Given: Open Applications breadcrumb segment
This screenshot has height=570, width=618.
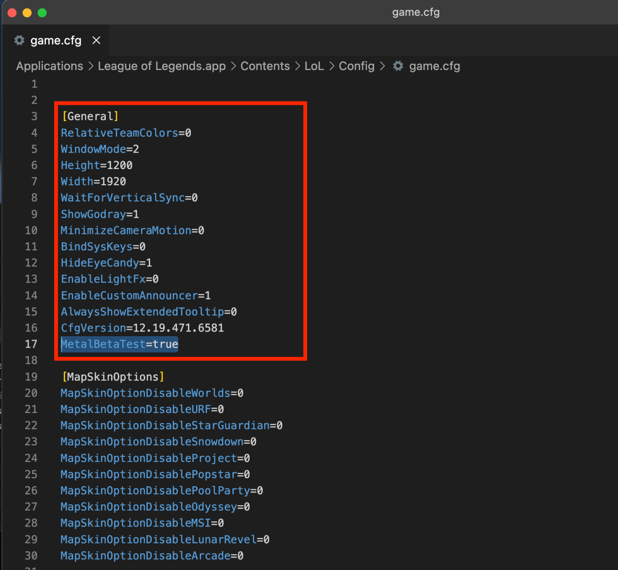Looking at the screenshot, I should [50, 66].
